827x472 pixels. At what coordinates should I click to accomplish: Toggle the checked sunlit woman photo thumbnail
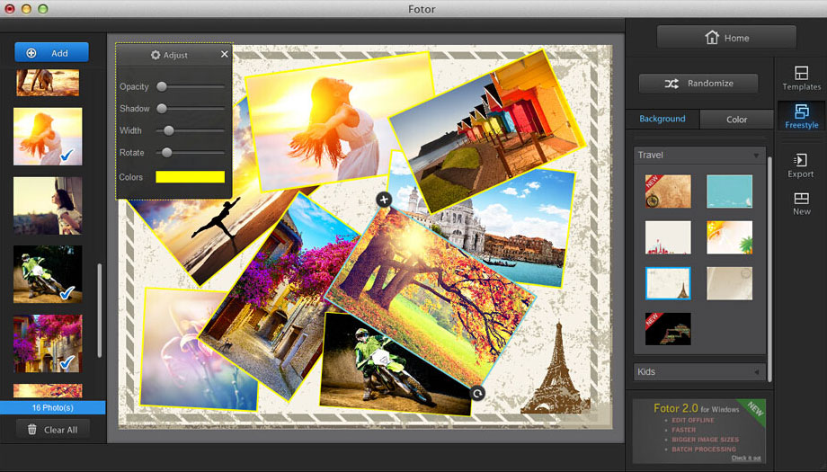tap(48, 137)
